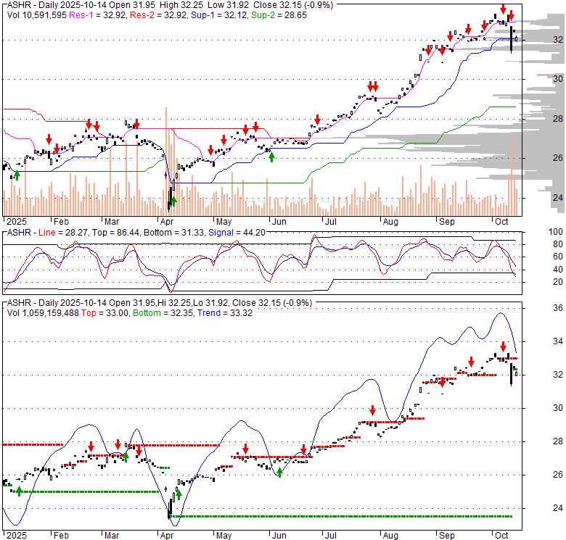Click the '34' price label on bottom chart axis
The image size is (566, 540).
point(558,341)
